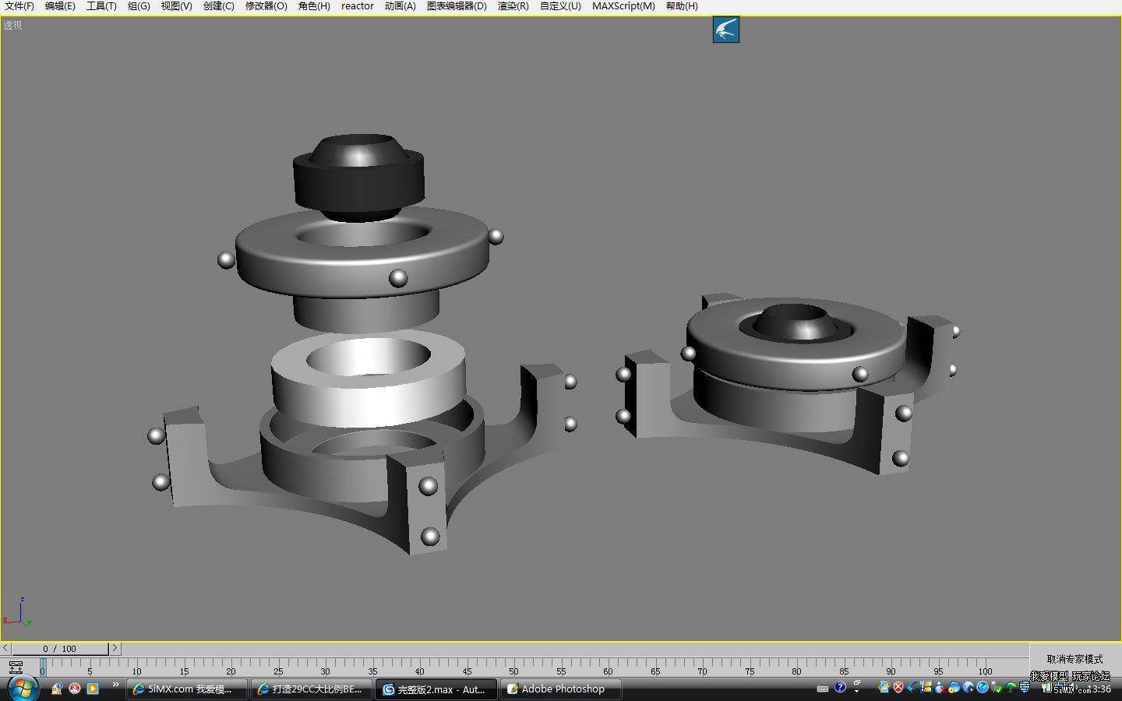Click the blue question mark help icon
This screenshot has width=1122, height=701.
point(840,687)
